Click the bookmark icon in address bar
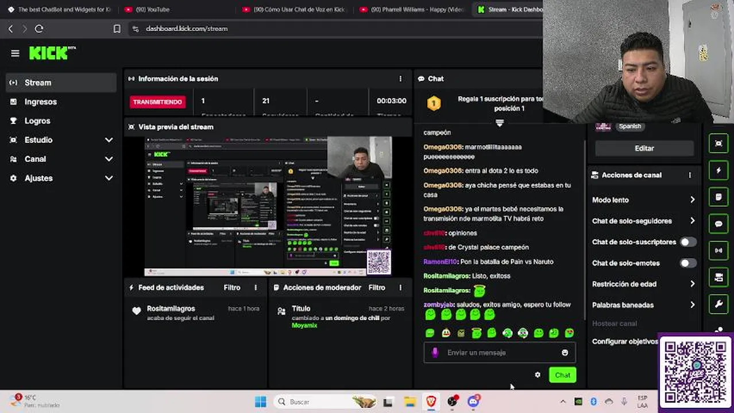734x413 pixels. [117, 29]
